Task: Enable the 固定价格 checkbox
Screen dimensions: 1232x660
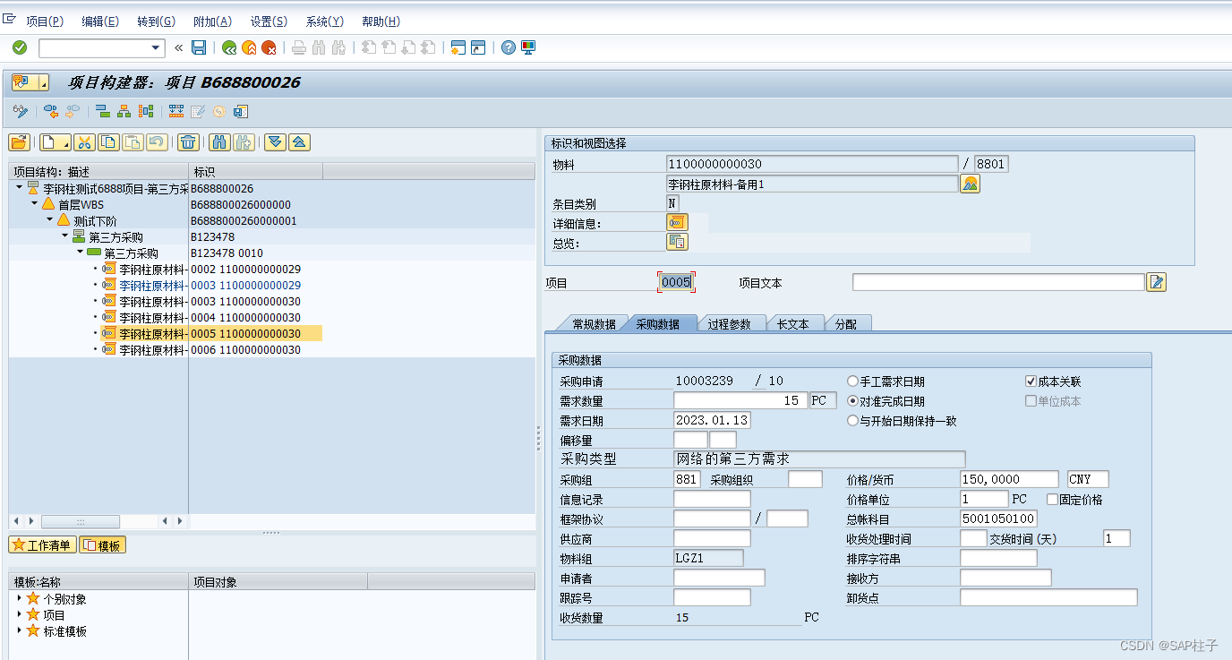Action: [x=1051, y=499]
